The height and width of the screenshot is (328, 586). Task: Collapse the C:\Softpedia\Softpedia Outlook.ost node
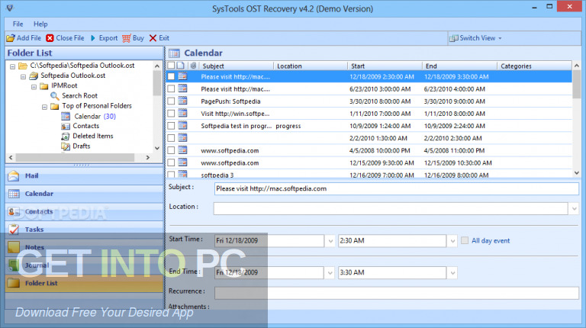click(13, 66)
